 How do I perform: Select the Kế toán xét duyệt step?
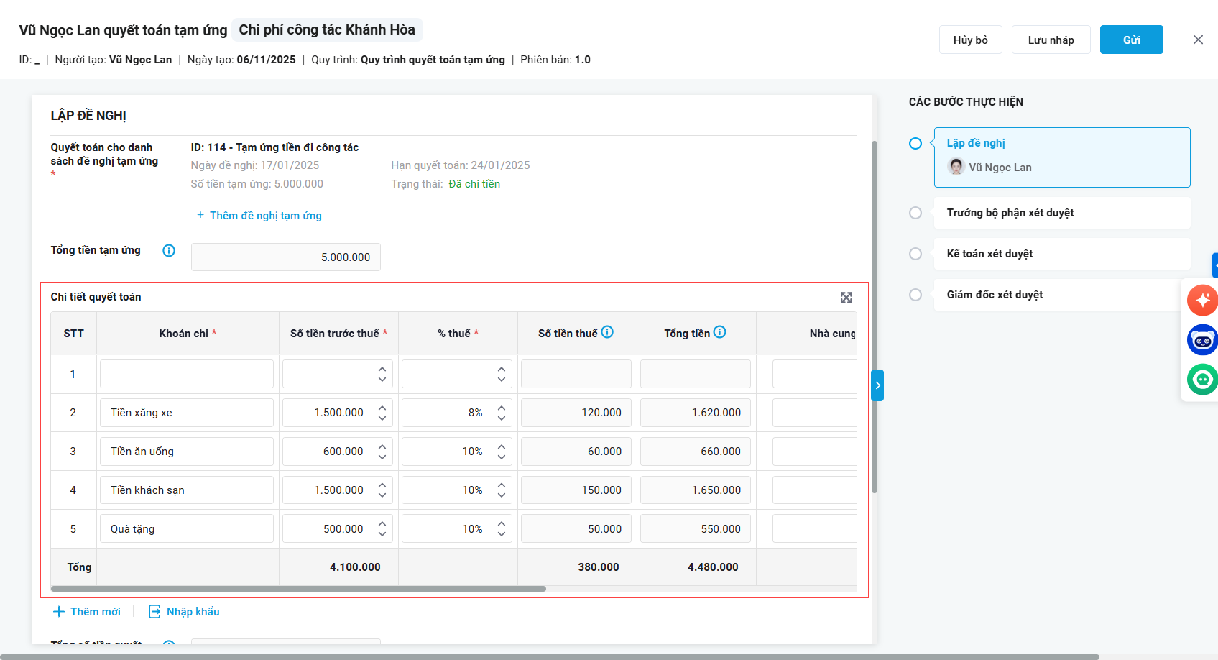tap(1062, 254)
